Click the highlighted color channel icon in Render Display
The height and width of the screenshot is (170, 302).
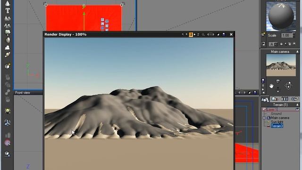pyautogui.click(x=191, y=34)
